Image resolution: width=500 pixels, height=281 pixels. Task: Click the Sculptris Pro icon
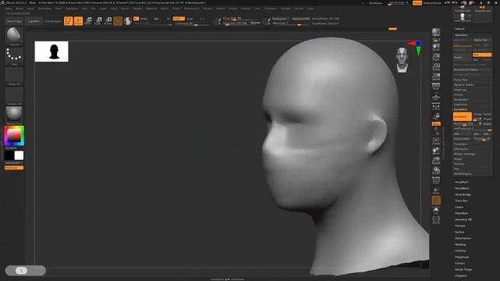[x=128, y=21]
